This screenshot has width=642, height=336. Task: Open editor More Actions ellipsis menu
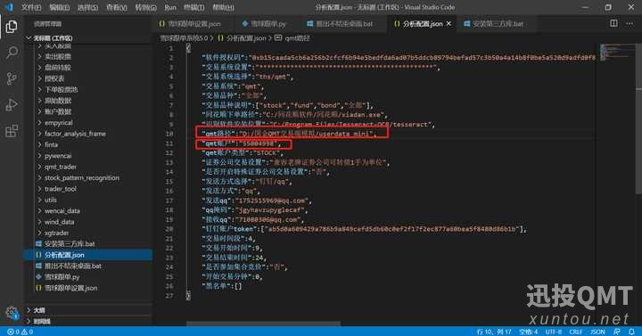[630, 23]
